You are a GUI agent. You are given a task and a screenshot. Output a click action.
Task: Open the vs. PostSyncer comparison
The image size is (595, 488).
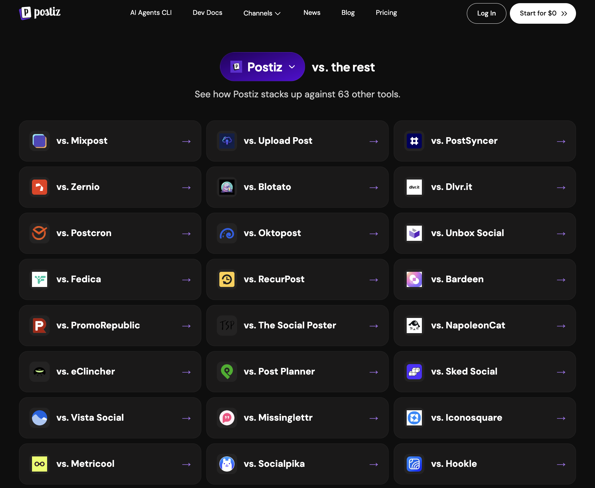tap(485, 141)
